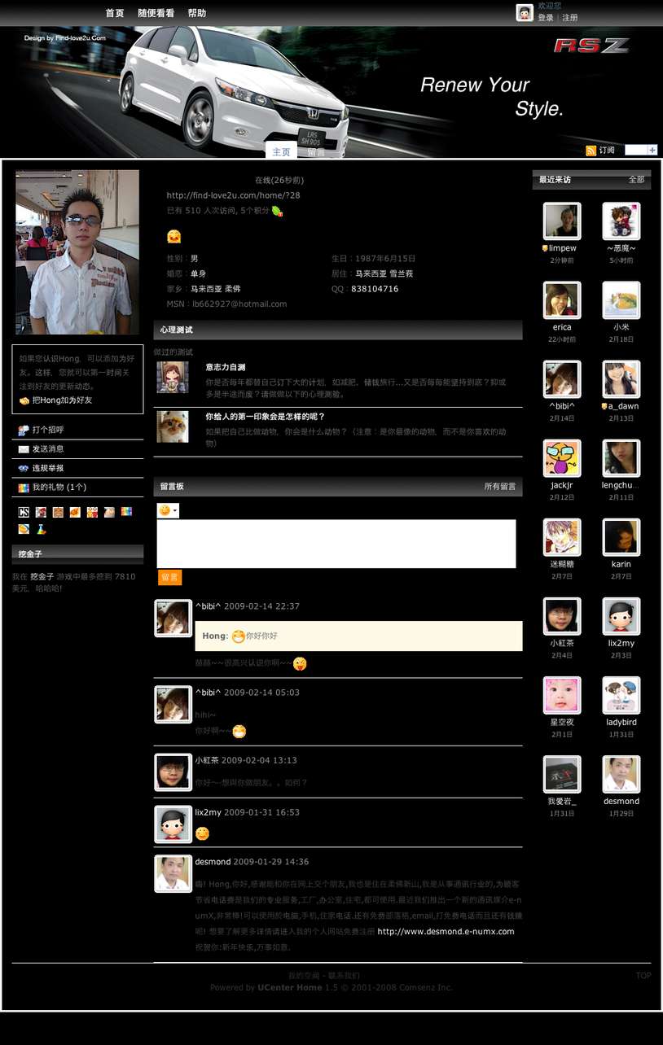Click the wave greeting icon beside 打个招呼
This screenshot has width=663, height=1045.
click(x=24, y=430)
